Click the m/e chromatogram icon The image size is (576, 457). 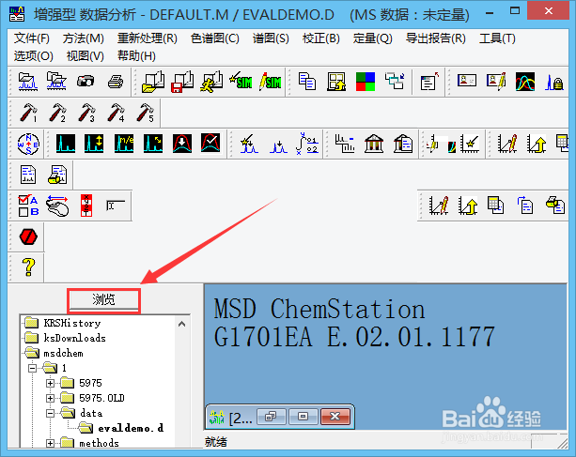click(124, 144)
